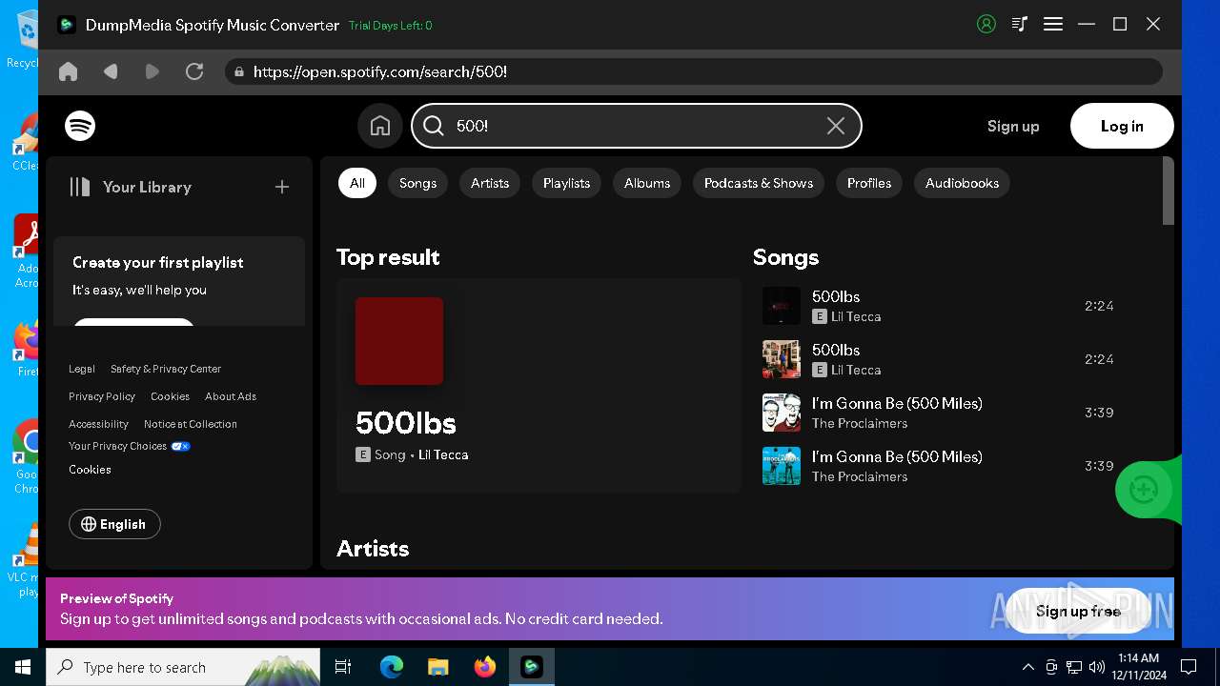The width and height of the screenshot is (1220, 686).
Task: Select the Songs filter chip
Action: click(x=417, y=183)
